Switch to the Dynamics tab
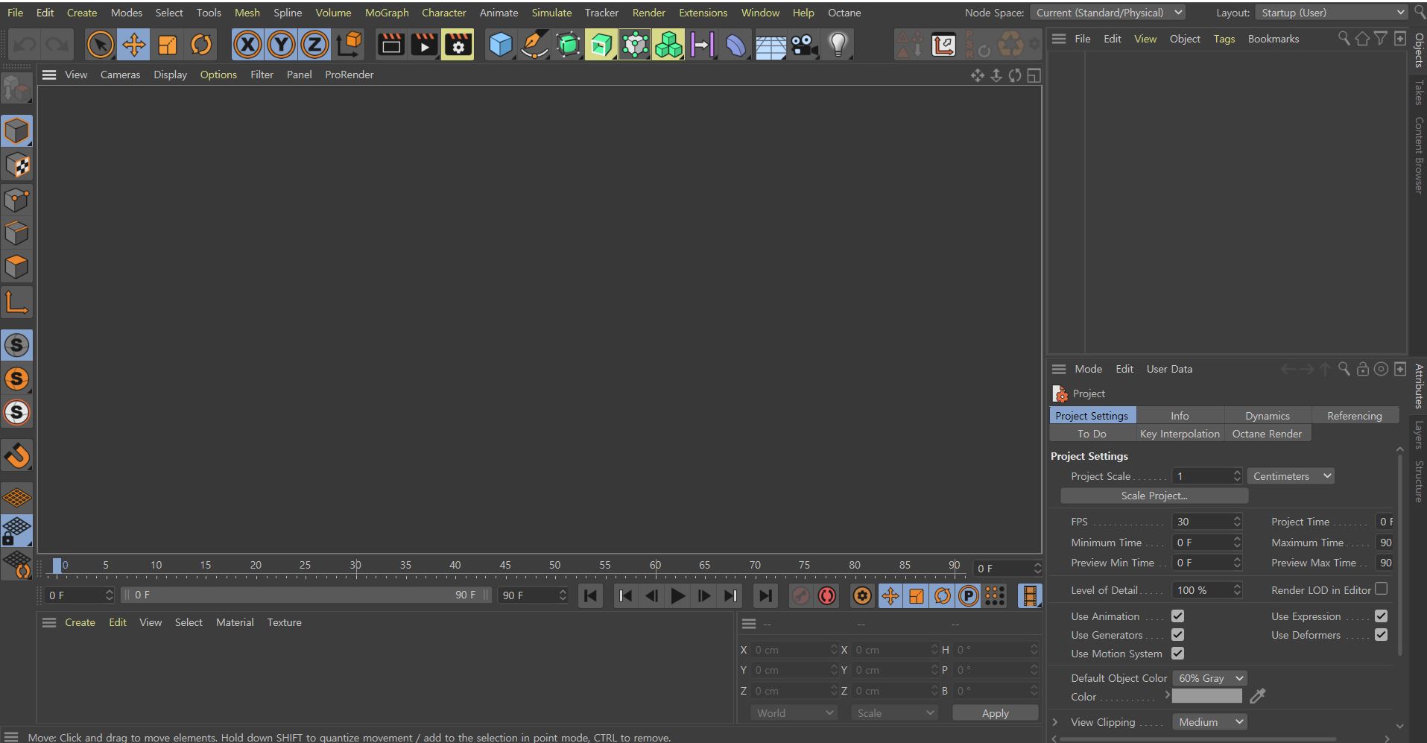 [x=1267, y=416]
